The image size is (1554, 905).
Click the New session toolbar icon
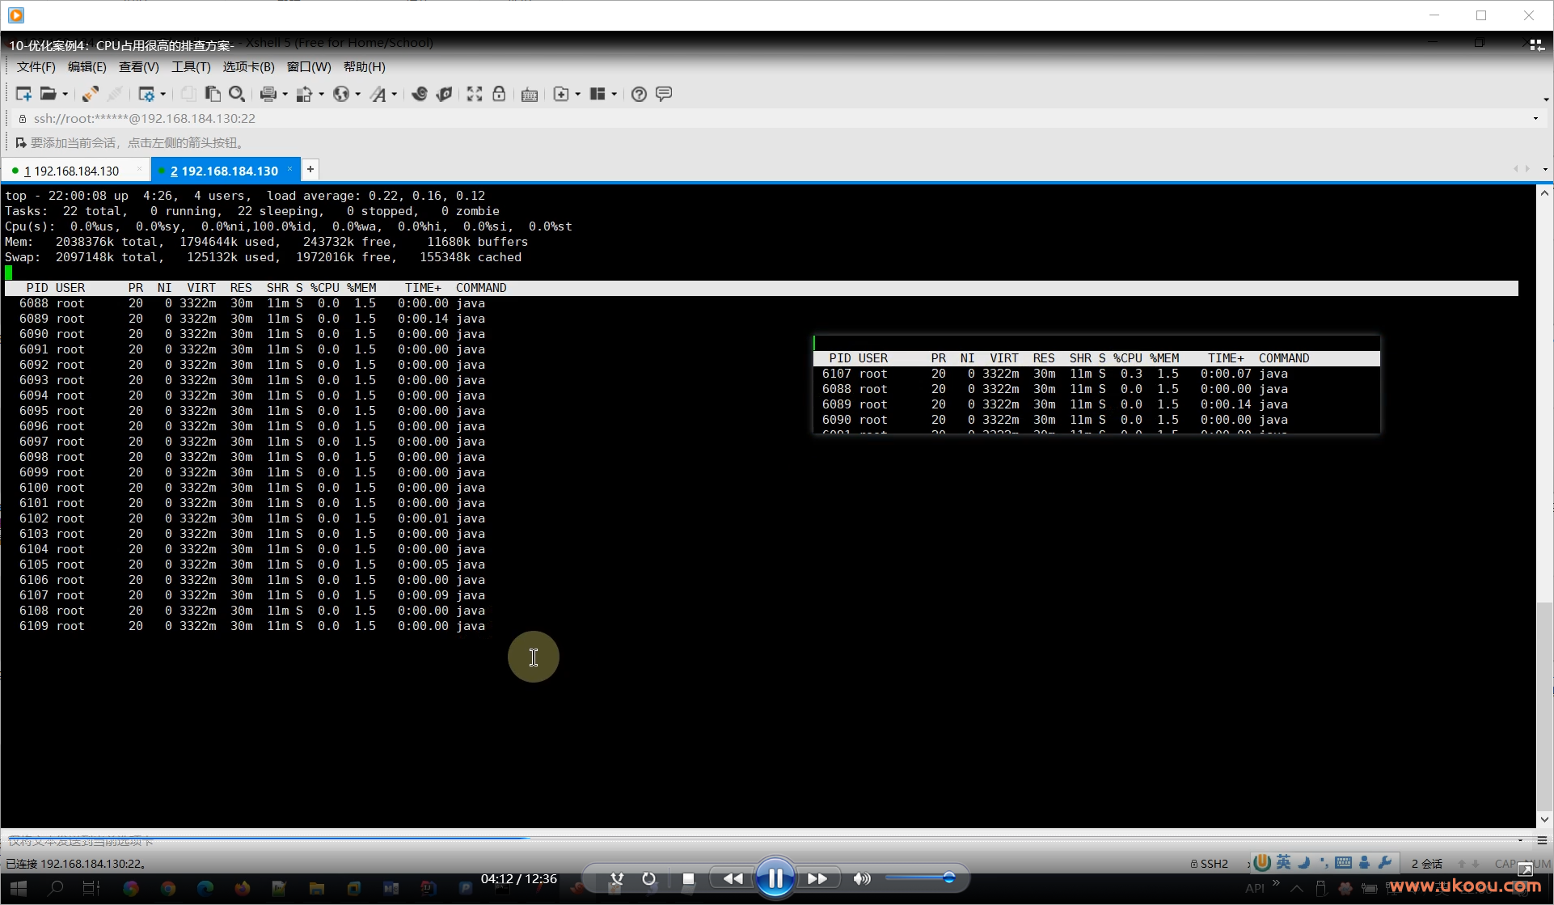click(x=23, y=94)
